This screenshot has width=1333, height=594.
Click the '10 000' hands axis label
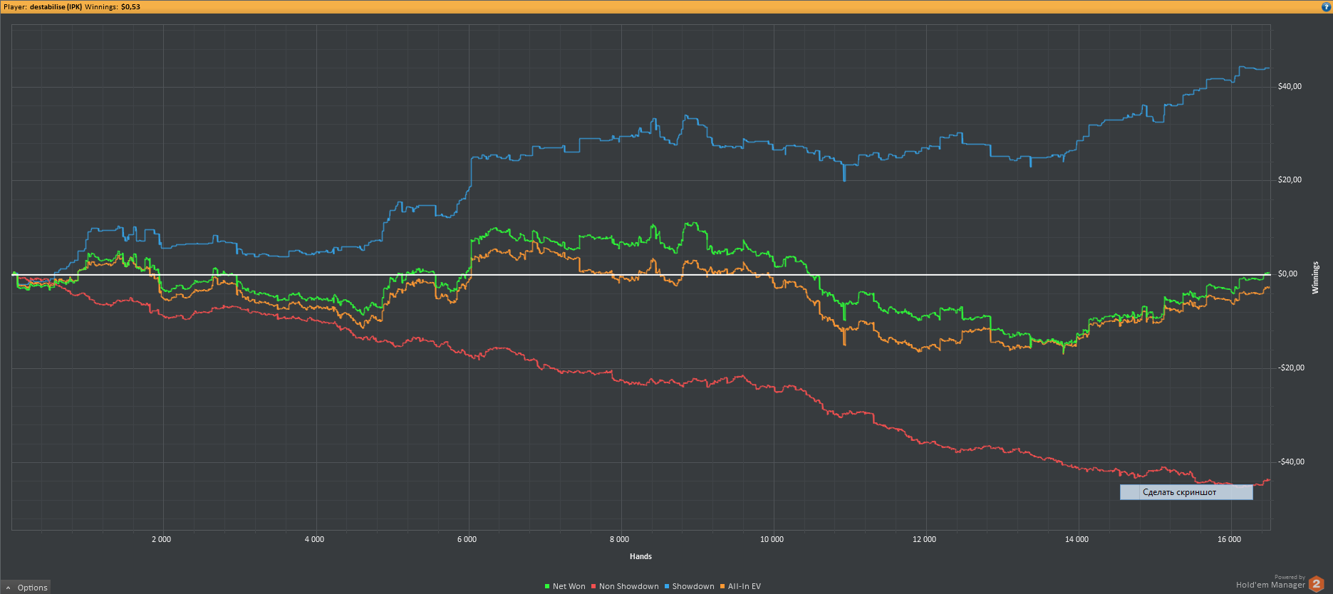pyautogui.click(x=772, y=539)
